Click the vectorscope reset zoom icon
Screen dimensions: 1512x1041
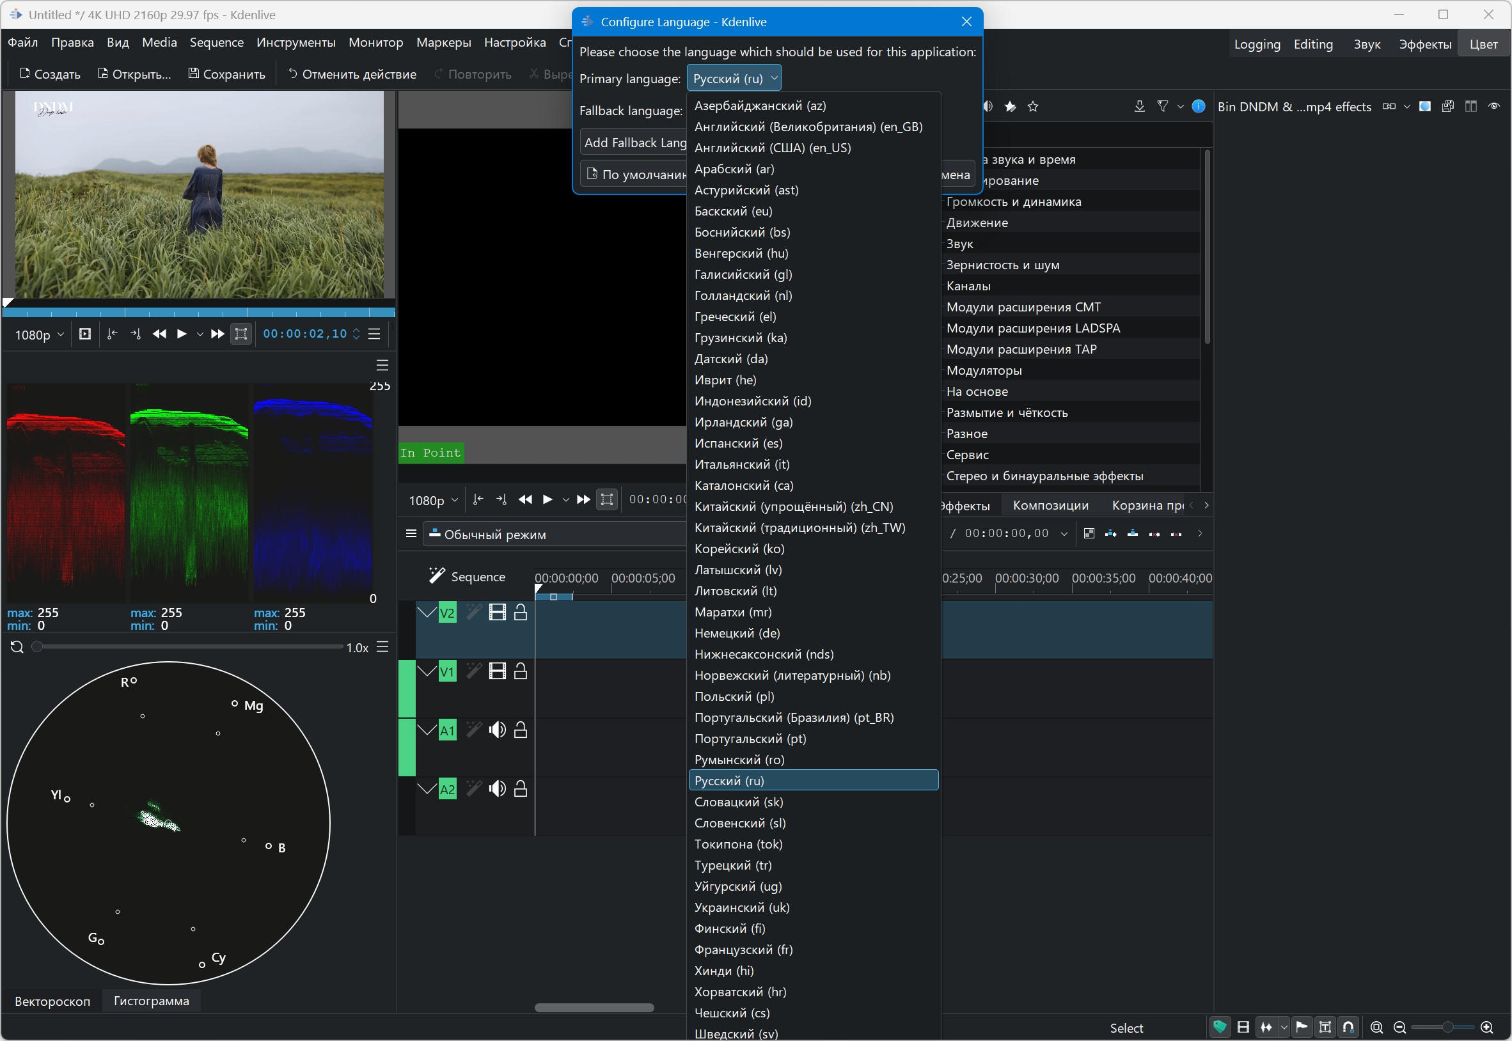17,646
